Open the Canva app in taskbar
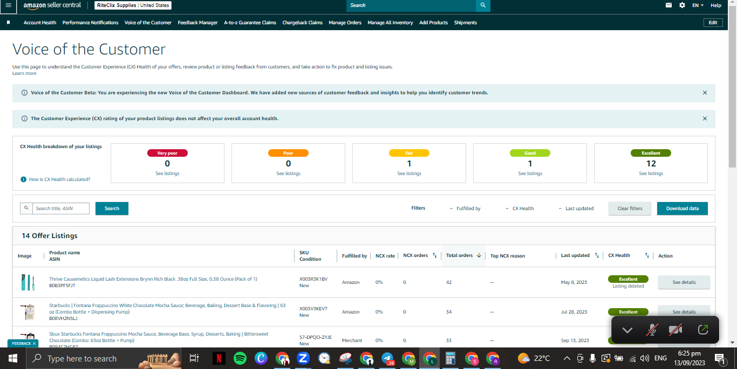 (261, 358)
